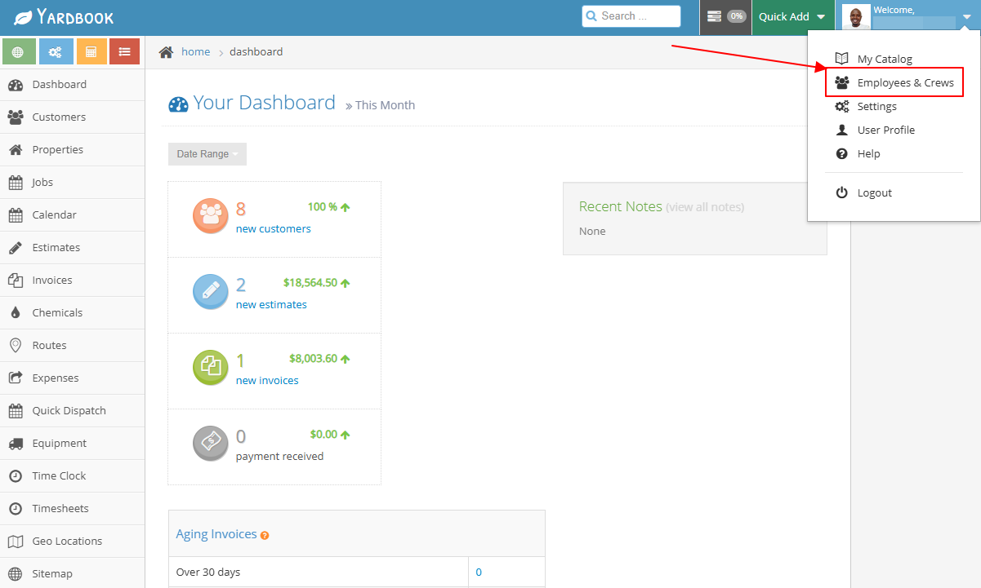The image size is (981, 588).
Task: Select My Catalog from user menu
Action: 894,59
